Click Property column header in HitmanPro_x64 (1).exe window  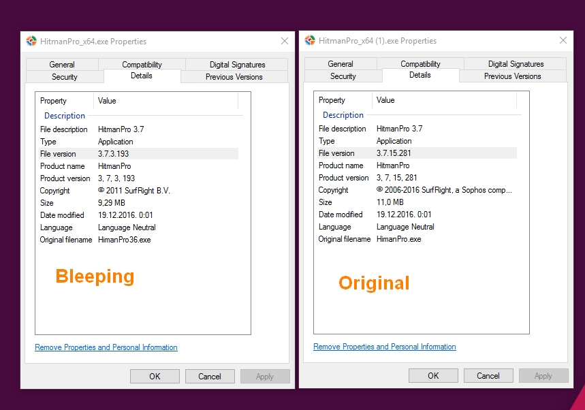pyautogui.click(x=343, y=100)
